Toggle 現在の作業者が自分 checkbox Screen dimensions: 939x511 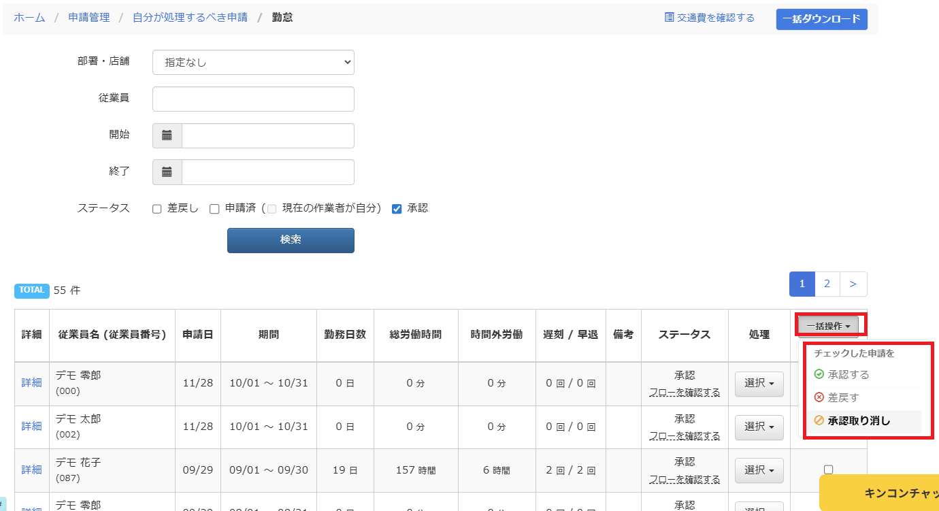click(x=272, y=209)
